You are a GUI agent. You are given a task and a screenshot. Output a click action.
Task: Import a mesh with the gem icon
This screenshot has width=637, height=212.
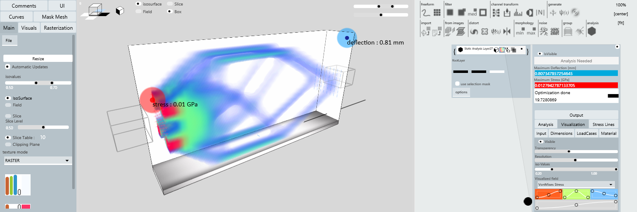coord(425,31)
